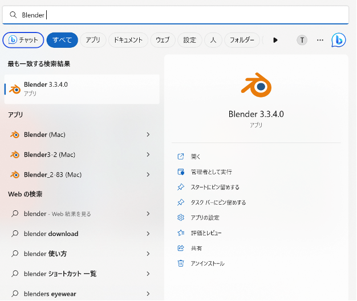Choose アンインストール
Viewport: 357px width, 301px height.
click(208, 263)
